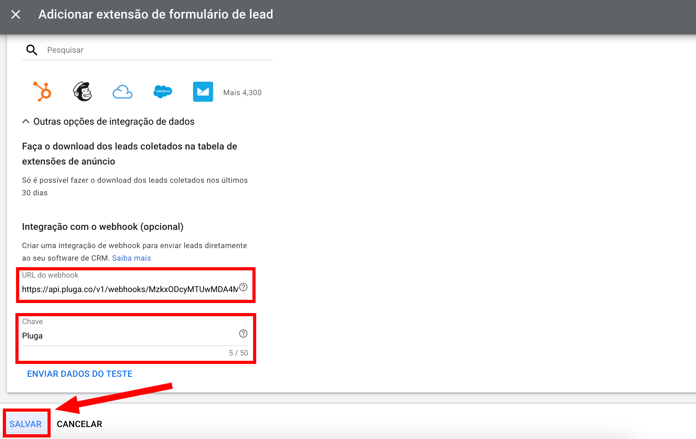The image size is (696, 439).
Task: Close the lead form extension dialog
Action: (16, 14)
